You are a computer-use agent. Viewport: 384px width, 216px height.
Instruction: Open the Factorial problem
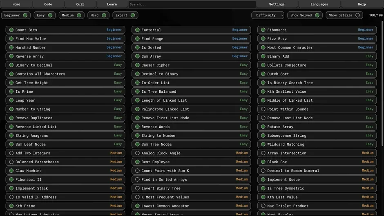coord(191,30)
